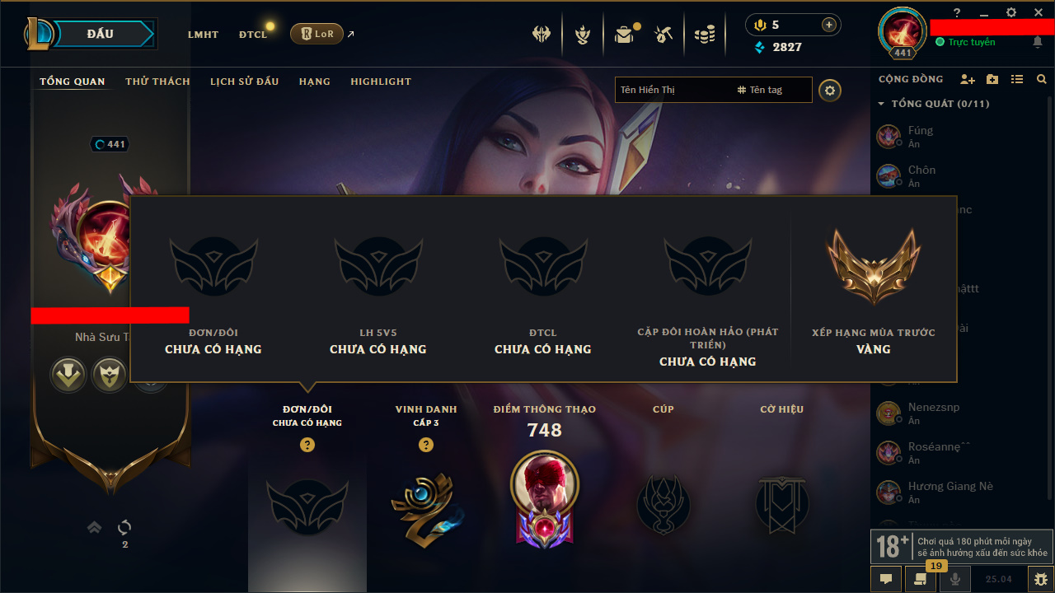The height and width of the screenshot is (593, 1055).
Task: Open the chat bubble icon
Action: [x=886, y=579]
